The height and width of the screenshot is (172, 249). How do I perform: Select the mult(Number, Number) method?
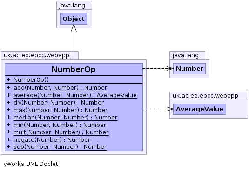pyautogui.click(x=61, y=132)
